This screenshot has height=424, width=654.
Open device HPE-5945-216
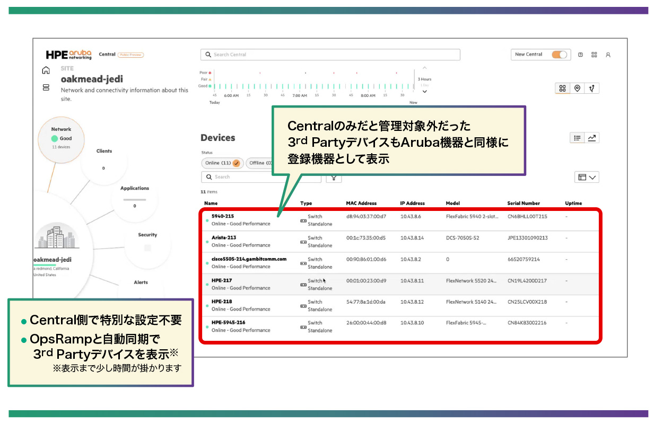228,323
